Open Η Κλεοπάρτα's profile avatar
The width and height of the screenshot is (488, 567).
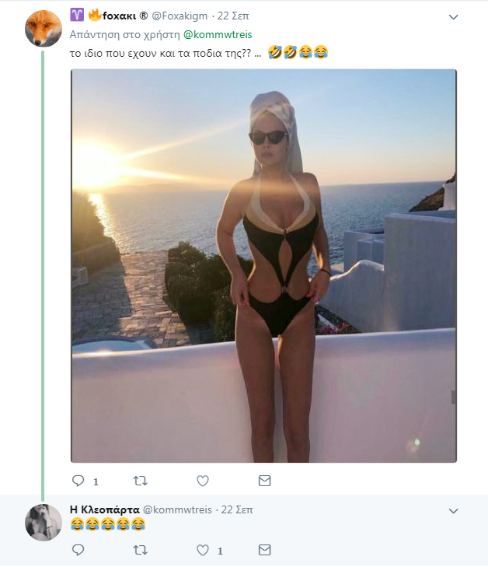pos(44,523)
